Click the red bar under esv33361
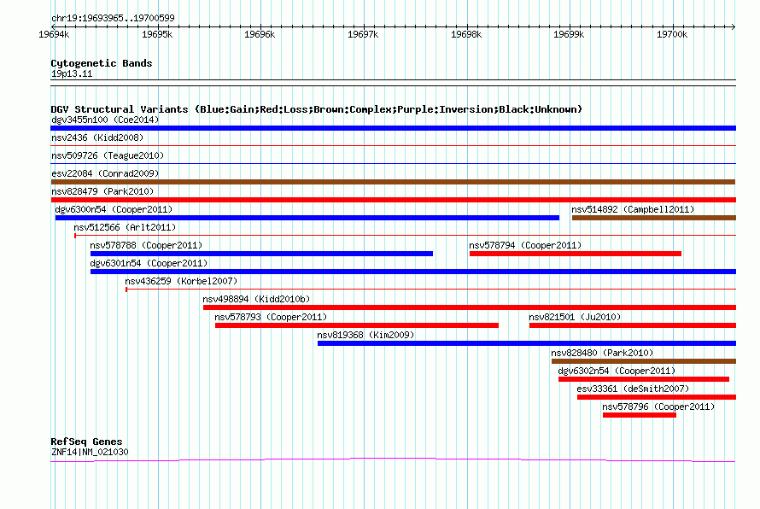This screenshot has width=760, height=509. (657, 397)
